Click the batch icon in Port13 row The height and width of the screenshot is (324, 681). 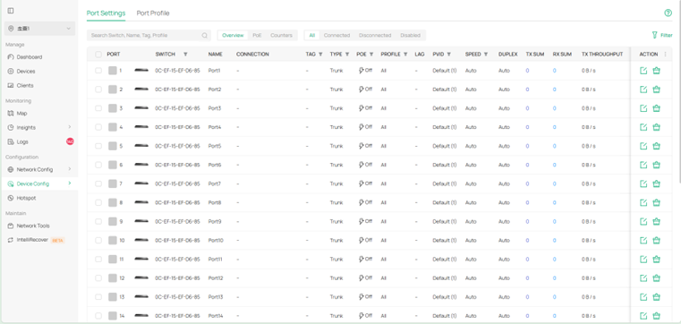tap(656, 297)
